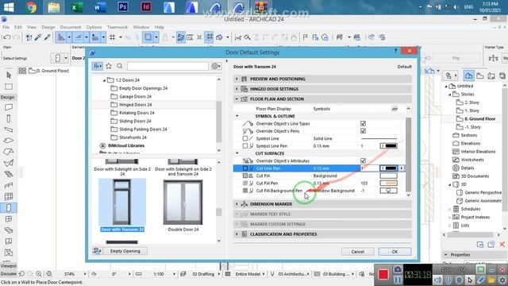
Task: Click the Floor Plan Display Symbolic value
Action: [x=321, y=109]
